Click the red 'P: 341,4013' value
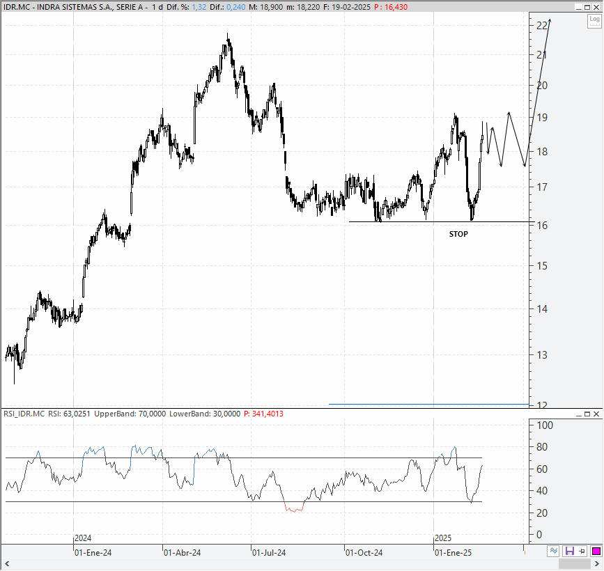 tap(263, 414)
